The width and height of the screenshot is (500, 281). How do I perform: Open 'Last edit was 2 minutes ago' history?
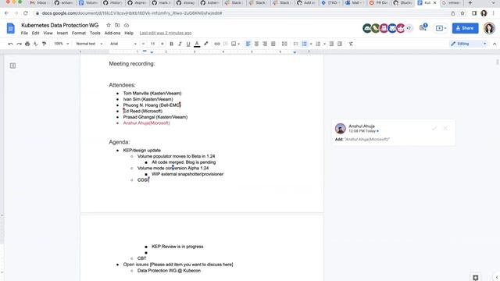[x=165, y=33]
